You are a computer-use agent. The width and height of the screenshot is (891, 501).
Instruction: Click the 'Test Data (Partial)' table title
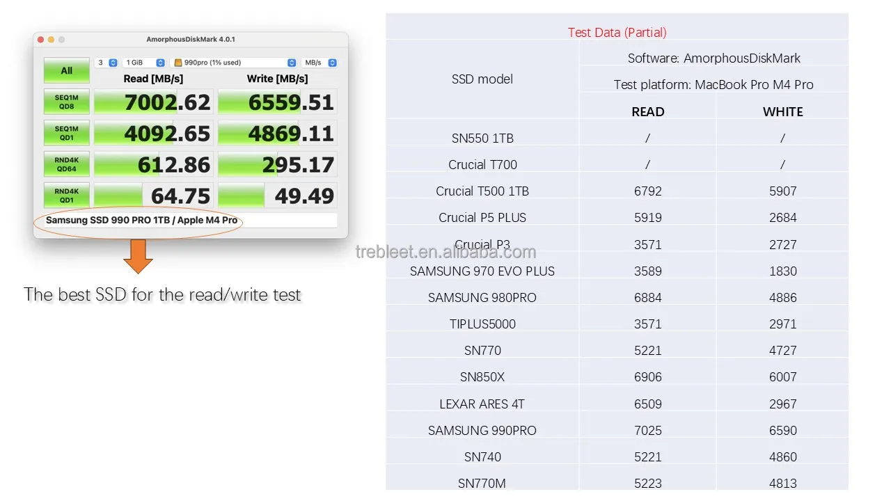coord(617,32)
